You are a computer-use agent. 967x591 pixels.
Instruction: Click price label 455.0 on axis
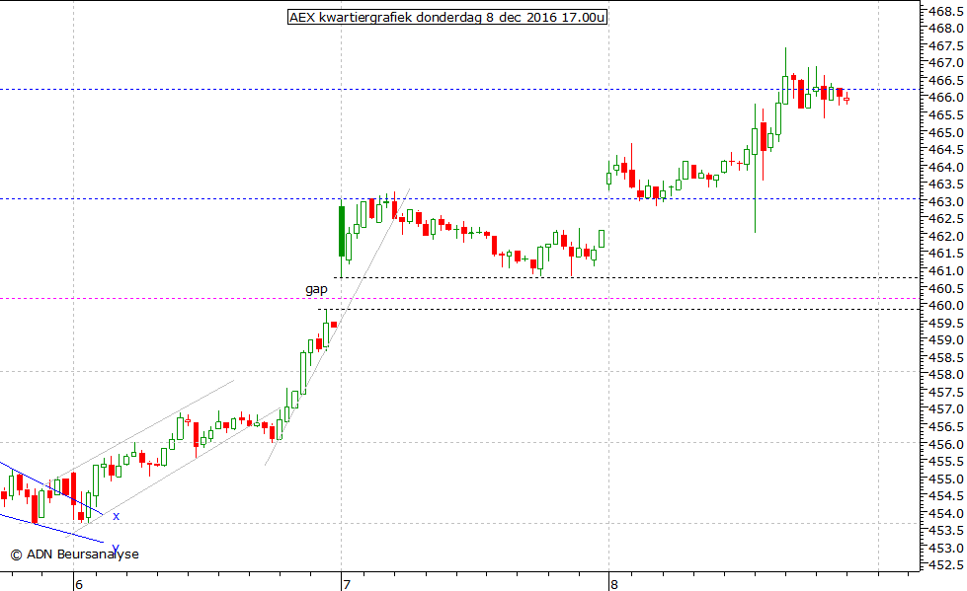coord(946,479)
